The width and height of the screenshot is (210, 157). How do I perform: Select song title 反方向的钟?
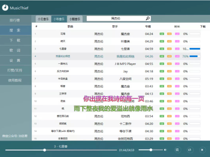(x=63, y=71)
